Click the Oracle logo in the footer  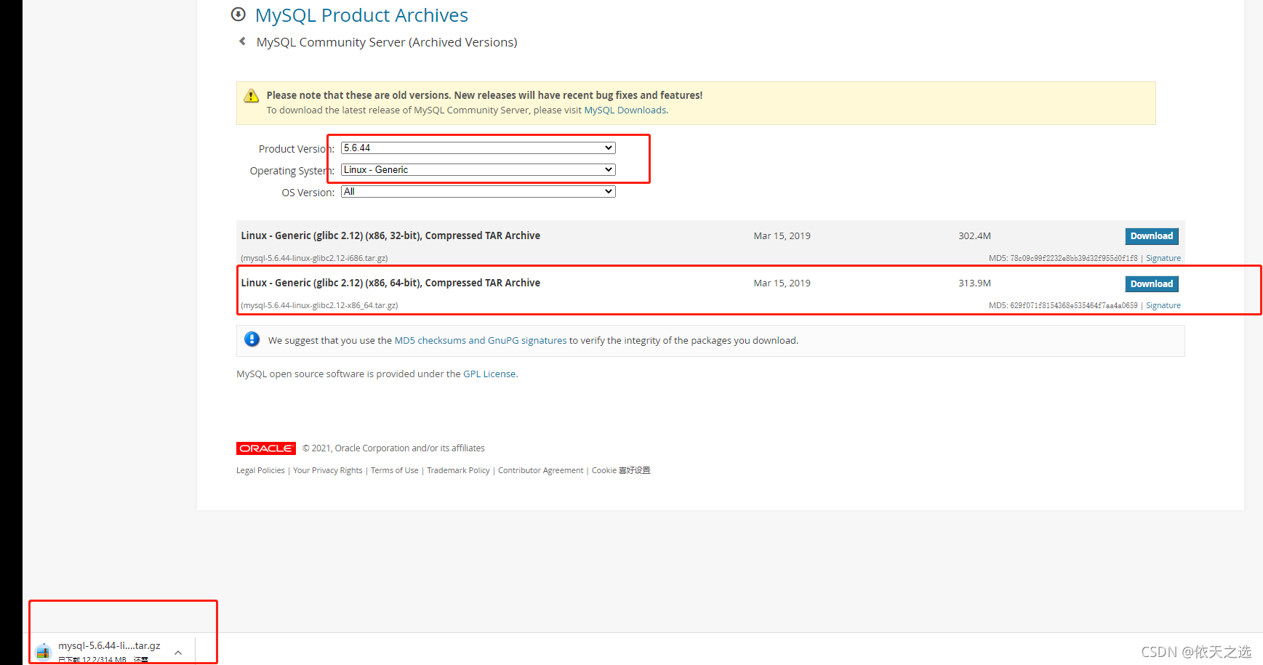(x=266, y=448)
